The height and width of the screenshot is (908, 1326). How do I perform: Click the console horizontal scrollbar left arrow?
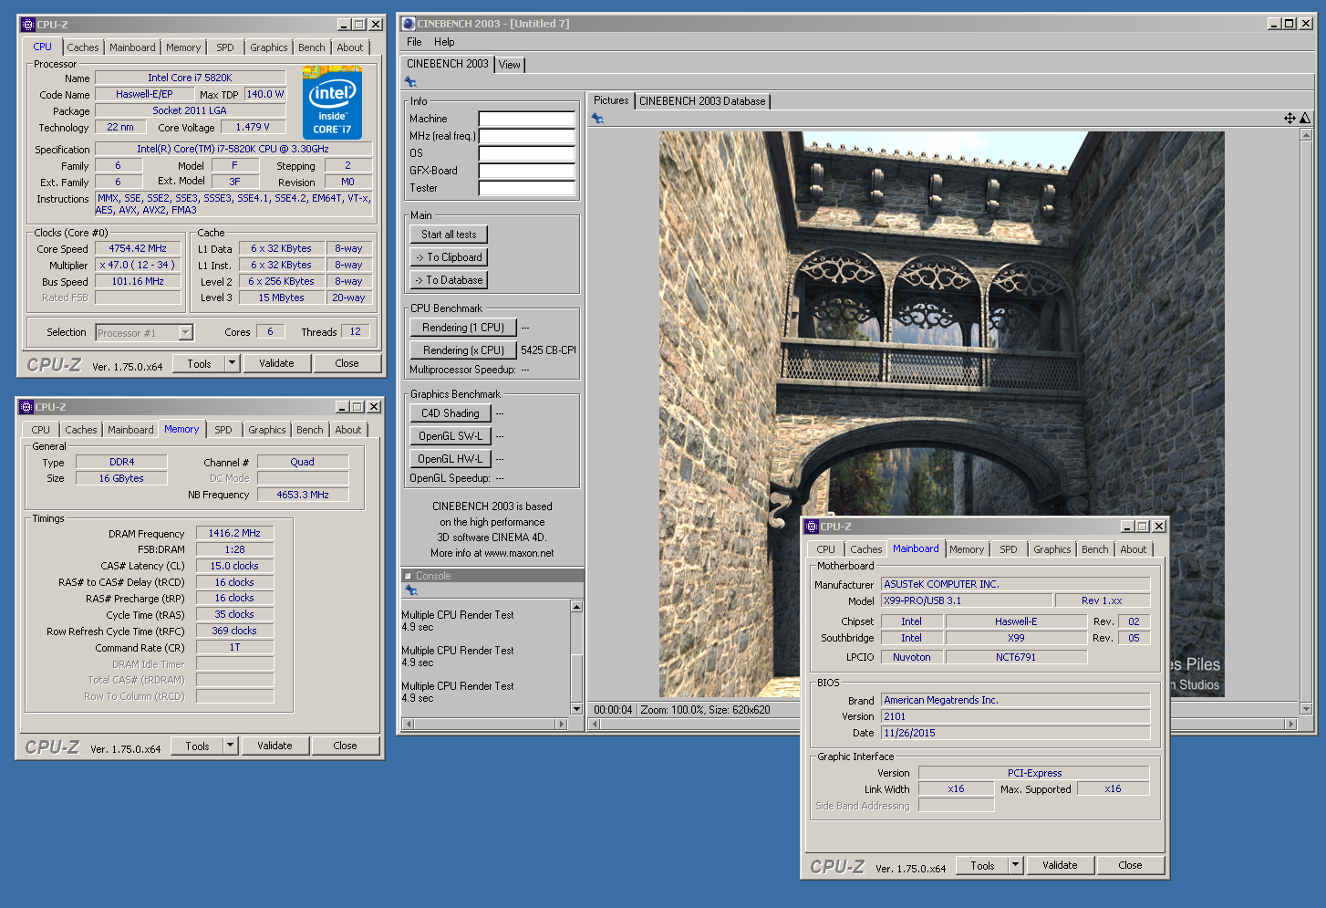(x=408, y=725)
